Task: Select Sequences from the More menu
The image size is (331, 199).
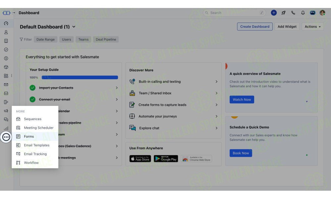Action: (x=35, y=119)
